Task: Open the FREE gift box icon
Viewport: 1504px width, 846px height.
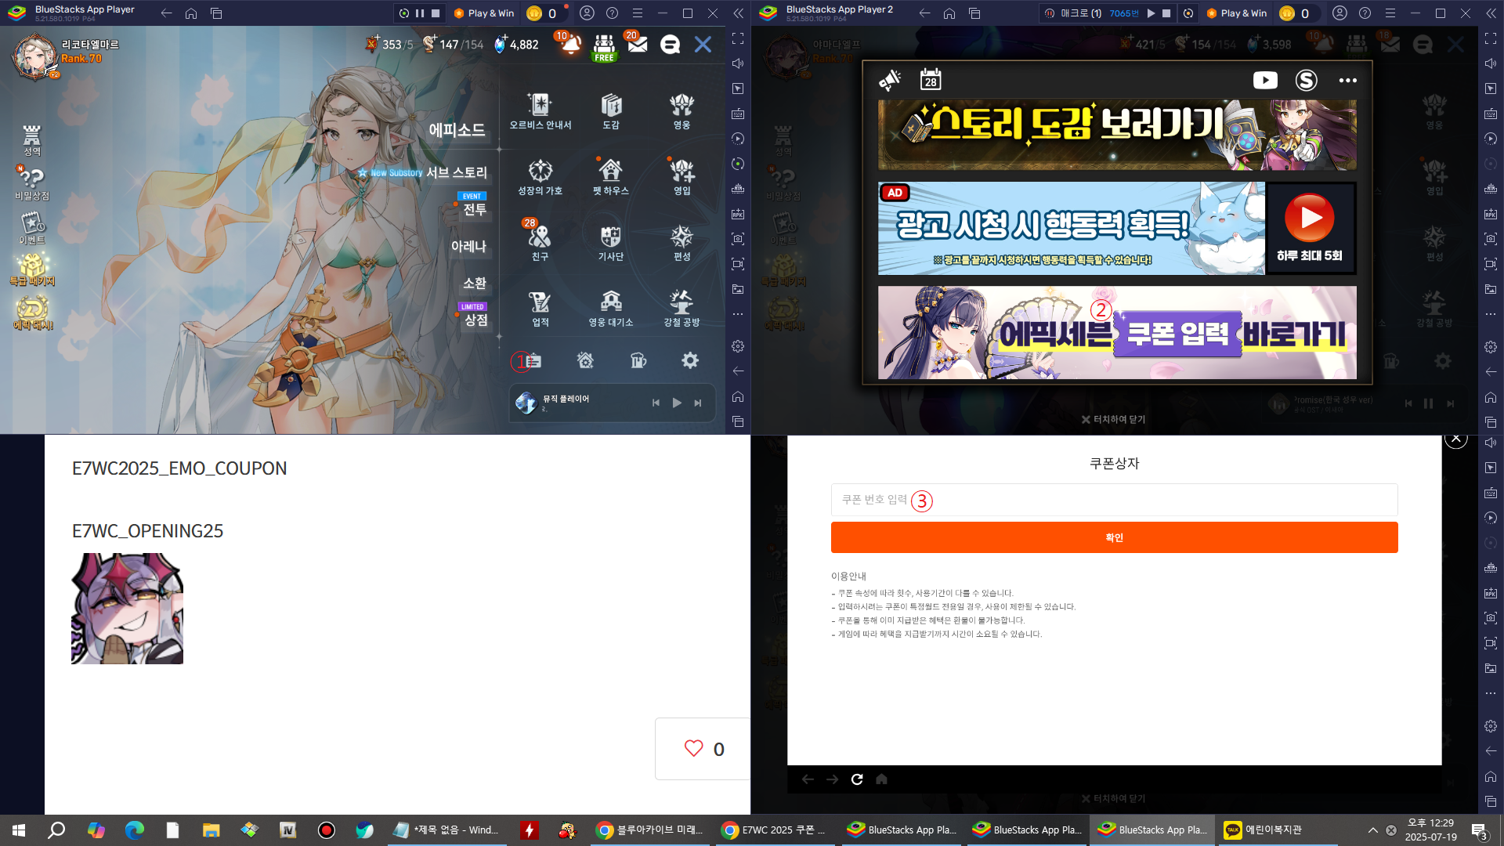Action: point(604,47)
